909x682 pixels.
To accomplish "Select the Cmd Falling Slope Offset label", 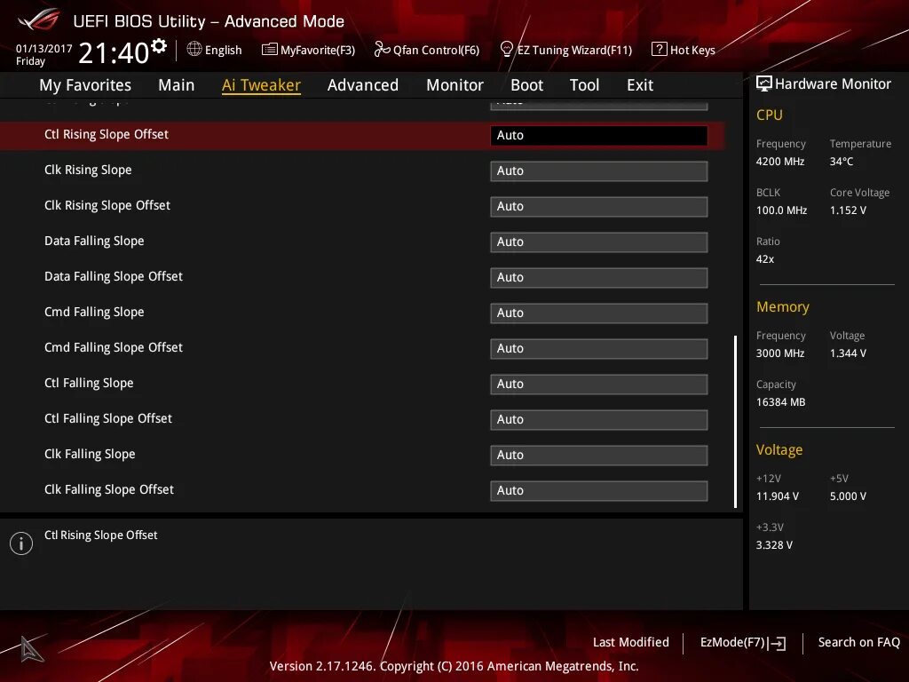I will click(x=114, y=347).
